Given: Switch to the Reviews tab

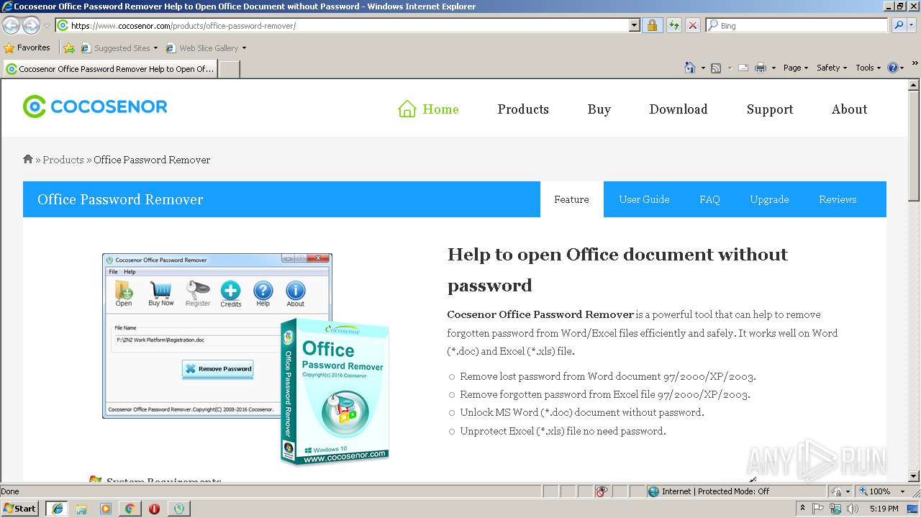Looking at the screenshot, I should coord(838,199).
